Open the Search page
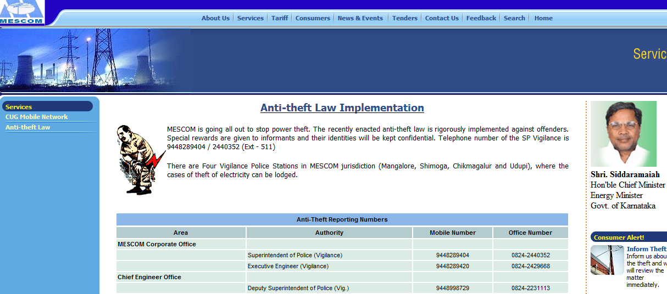 pyautogui.click(x=514, y=18)
